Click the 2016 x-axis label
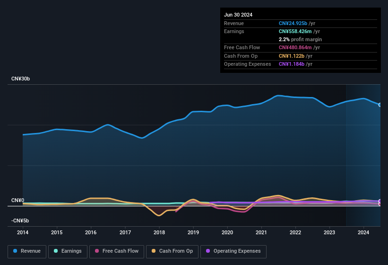The width and height of the screenshot is (388, 265). pyautogui.click(x=91, y=232)
